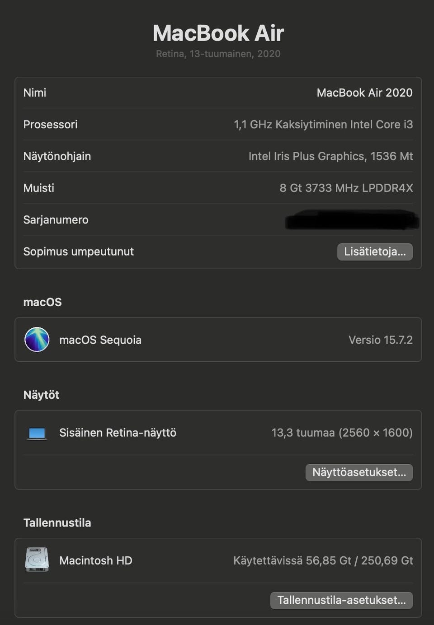Click the laptop display icon
The height and width of the screenshot is (625, 434).
coord(37,433)
